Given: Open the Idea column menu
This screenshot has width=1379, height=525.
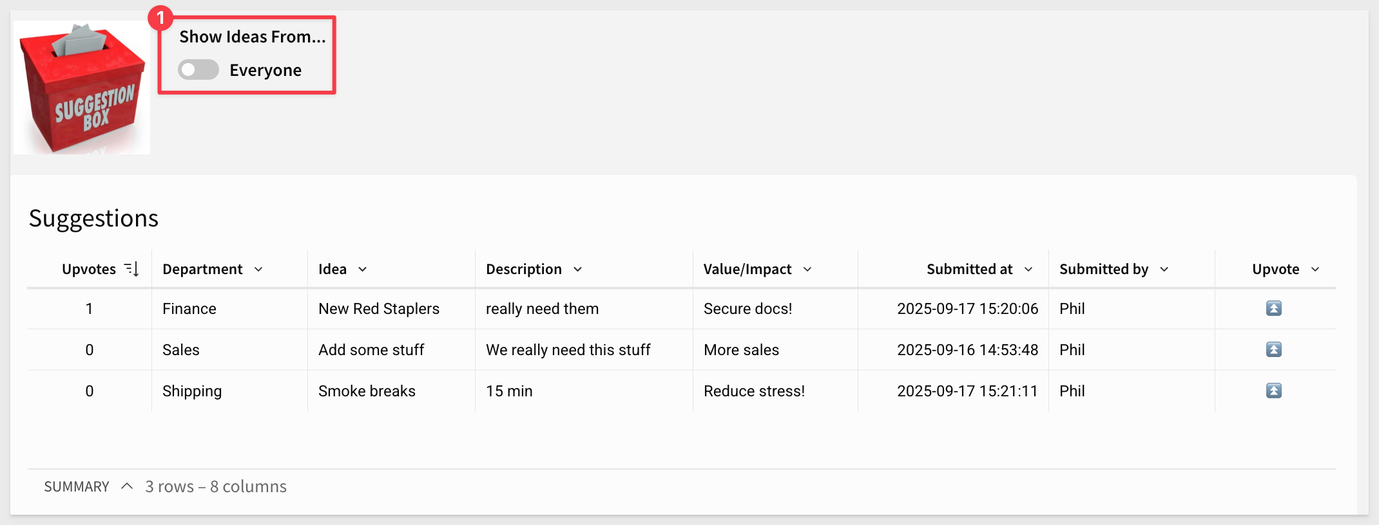Looking at the screenshot, I should (363, 269).
